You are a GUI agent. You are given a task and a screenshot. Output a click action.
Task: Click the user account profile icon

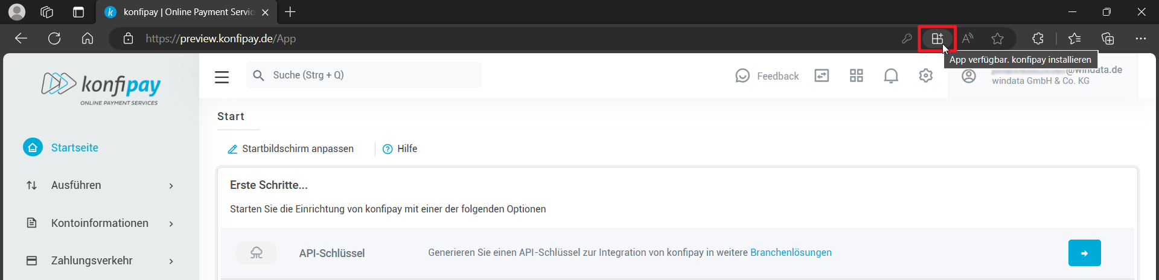tap(969, 76)
